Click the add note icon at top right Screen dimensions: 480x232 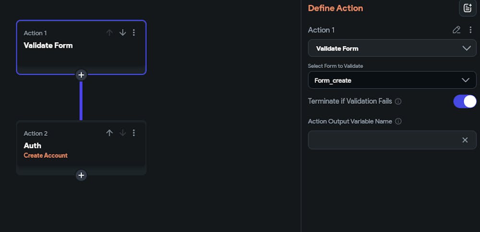pos(468,8)
